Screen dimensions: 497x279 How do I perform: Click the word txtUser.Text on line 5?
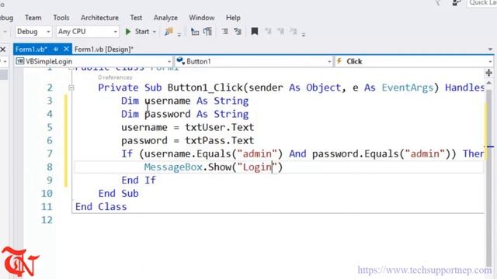click(x=220, y=127)
